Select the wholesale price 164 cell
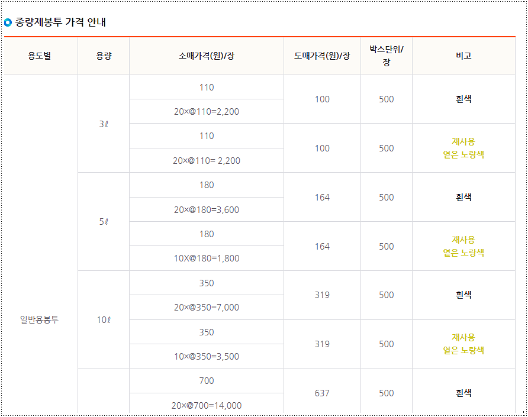This screenshot has width=528, height=417. click(322, 198)
